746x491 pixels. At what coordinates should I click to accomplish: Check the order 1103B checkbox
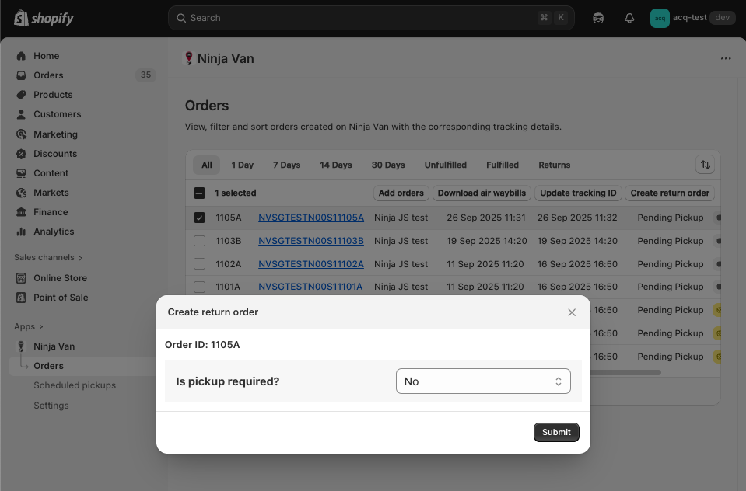199,241
